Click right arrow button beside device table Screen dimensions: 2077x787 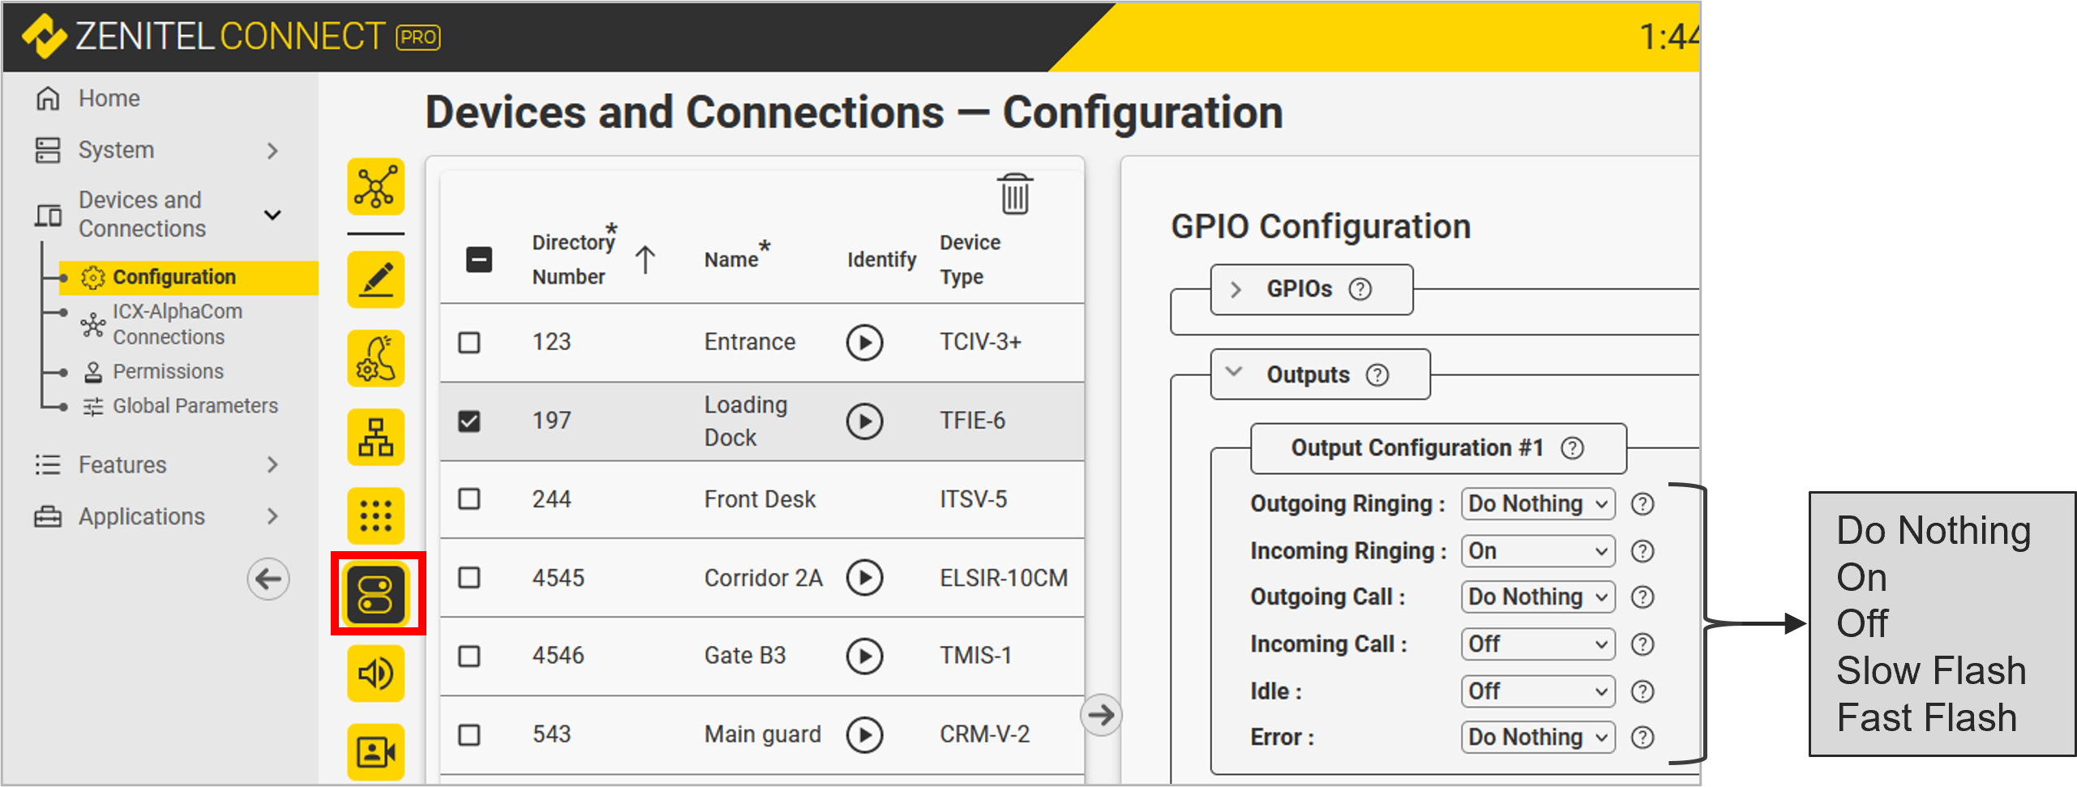[1101, 715]
